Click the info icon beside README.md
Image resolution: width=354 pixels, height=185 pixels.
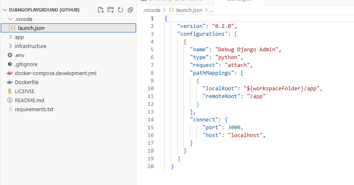click(x=10, y=100)
